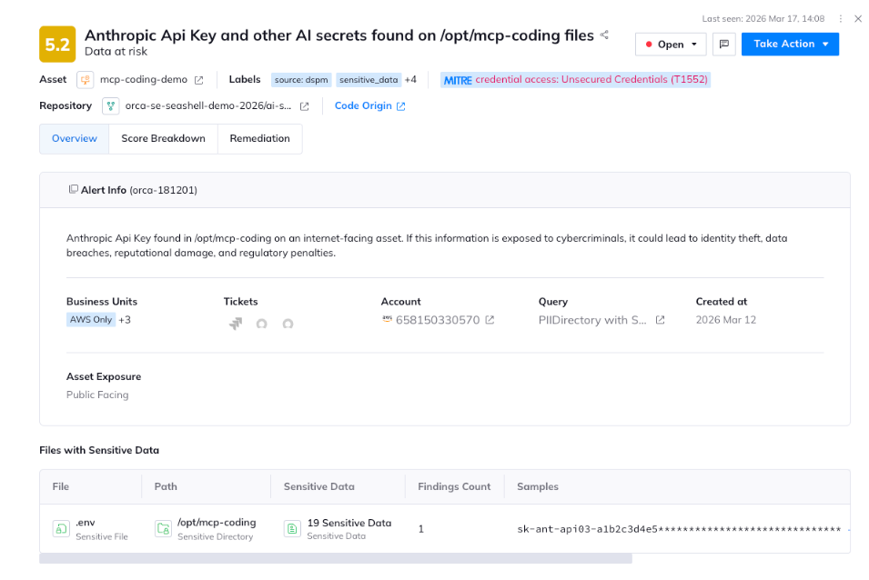Click the asset icon beside mcp-coding-demo
The width and height of the screenshot is (869, 580).
85,79
